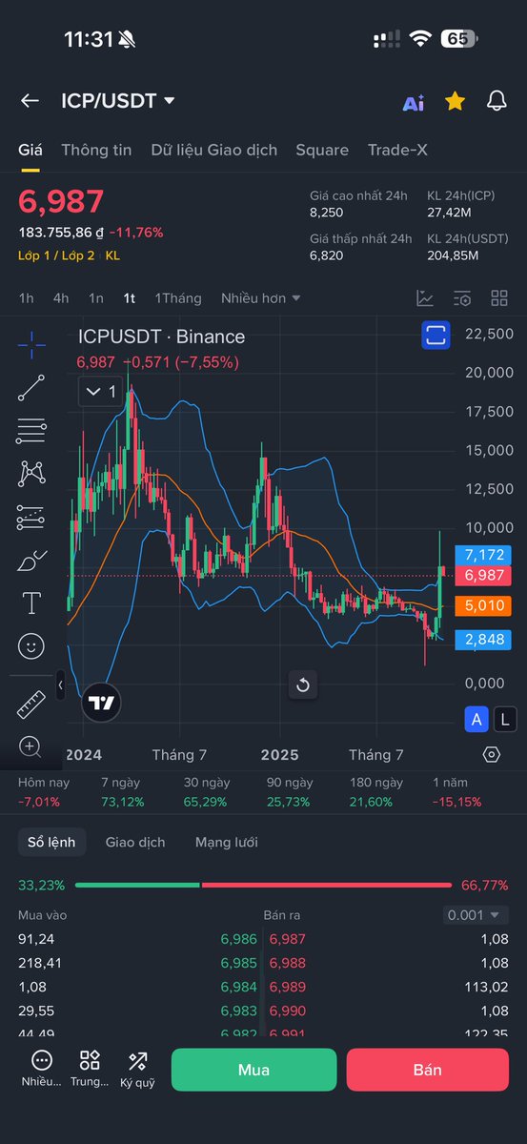The height and width of the screenshot is (1144, 527).
Task: Select the 1Tháng timeframe
Action: point(178,298)
